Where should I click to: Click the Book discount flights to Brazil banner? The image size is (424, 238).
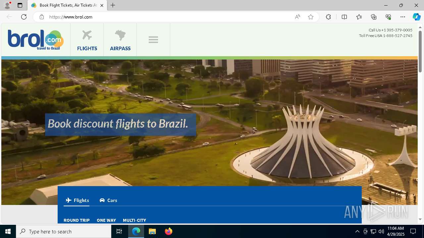click(121, 124)
